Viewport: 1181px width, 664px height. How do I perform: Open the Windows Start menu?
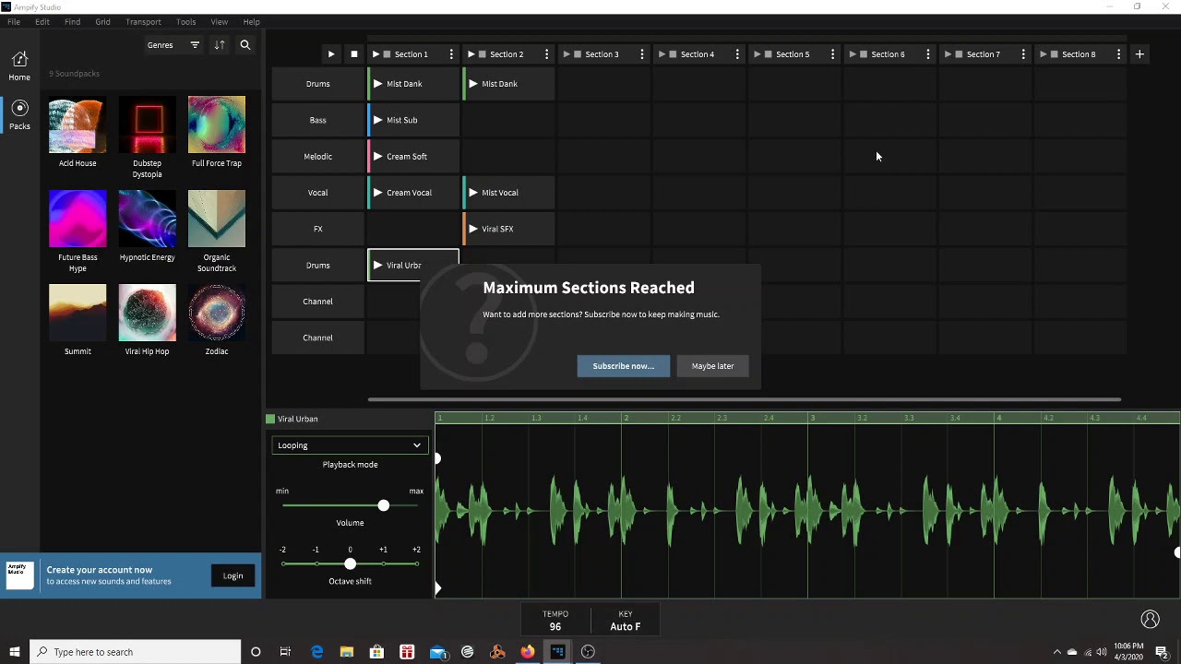click(14, 652)
